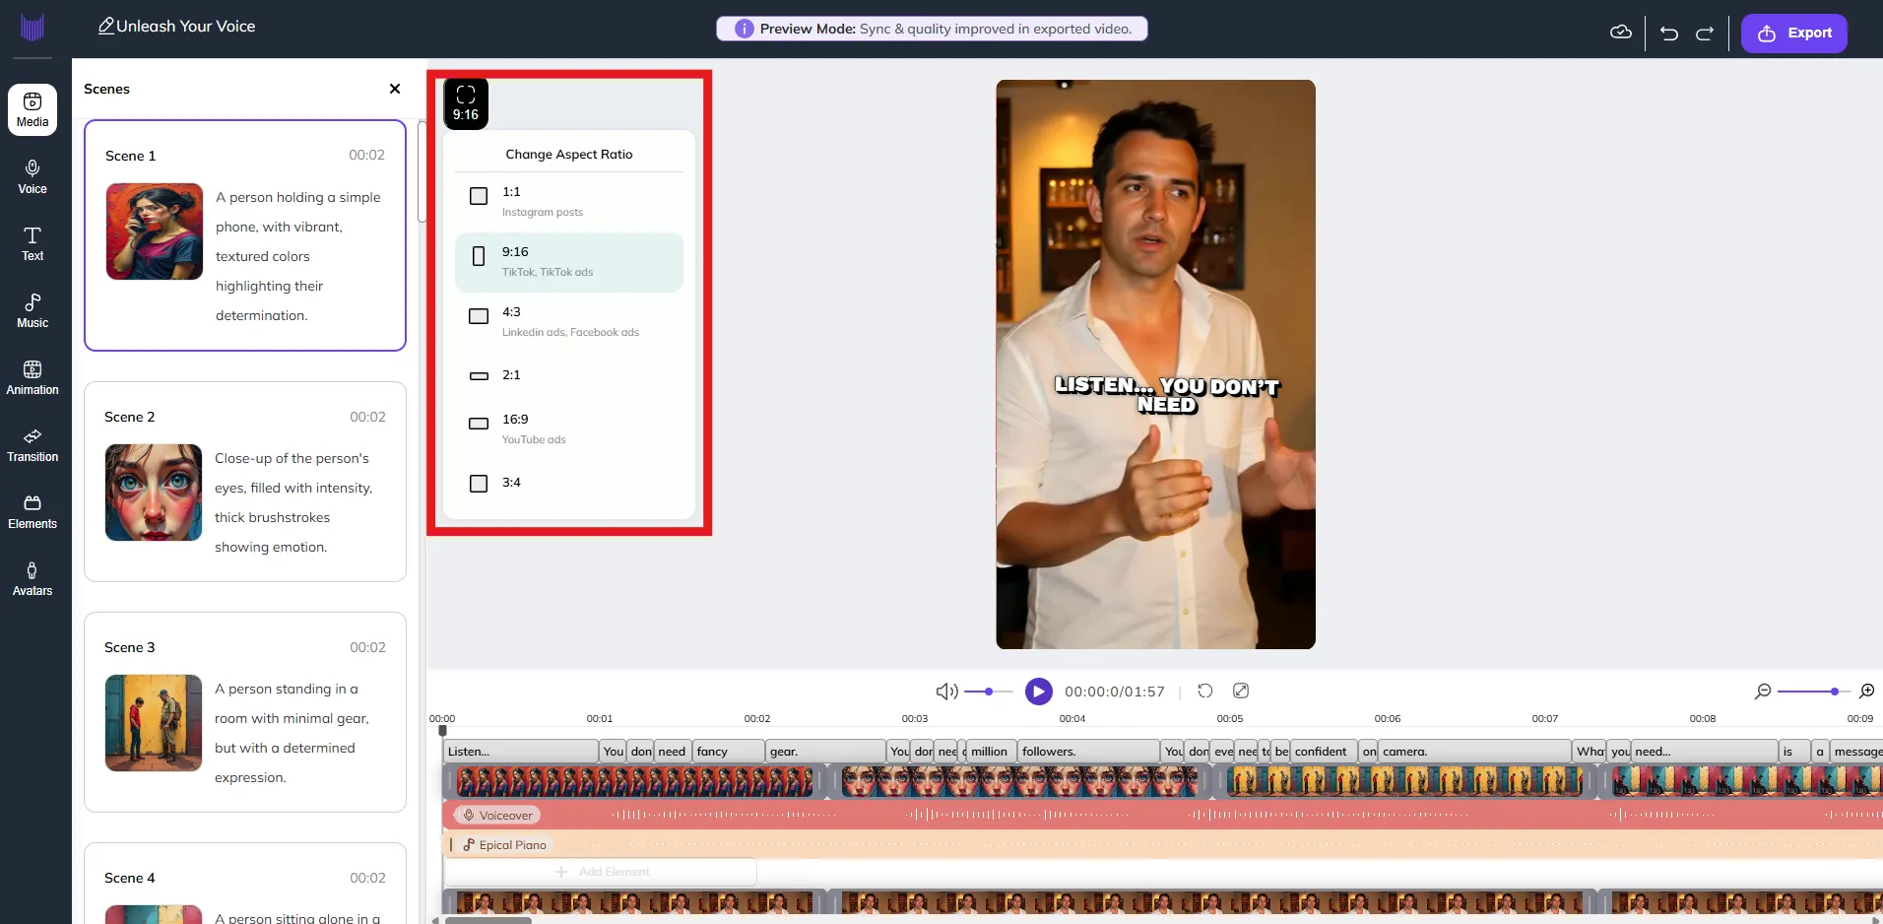1883x924 pixels.
Task: Click the Scene 1 description text
Action: tap(298, 256)
